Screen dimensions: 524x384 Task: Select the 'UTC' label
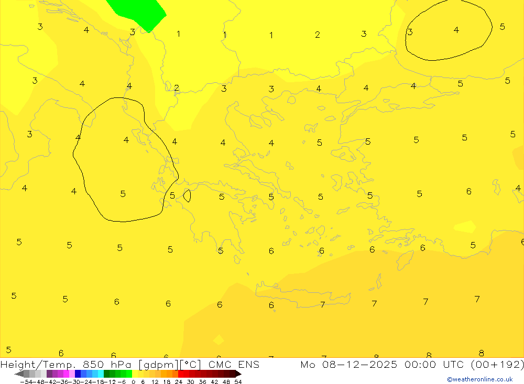(x=454, y=364)
